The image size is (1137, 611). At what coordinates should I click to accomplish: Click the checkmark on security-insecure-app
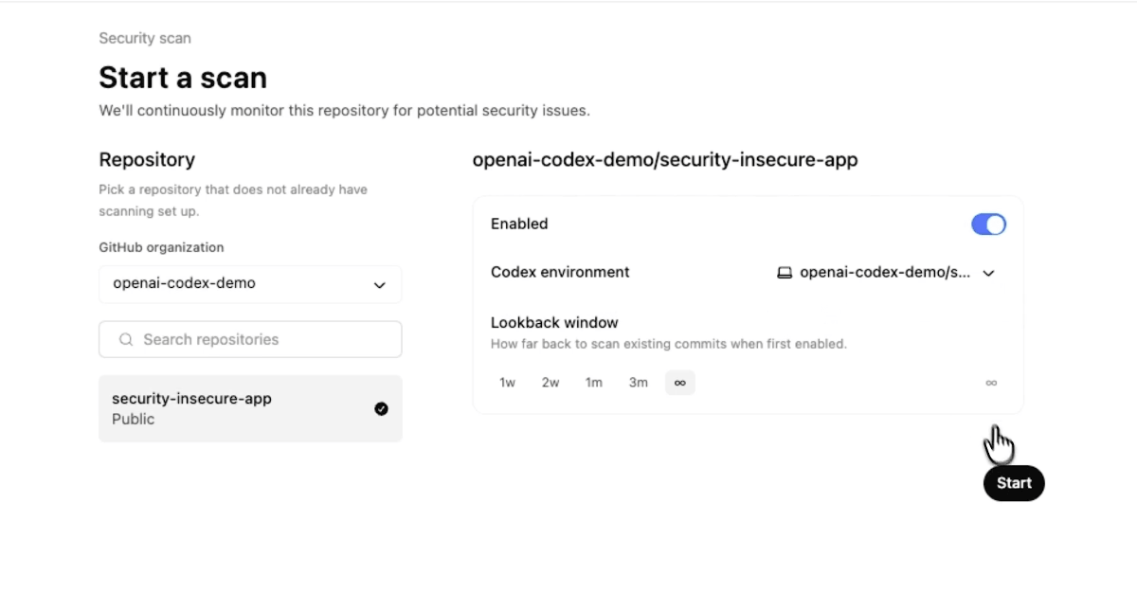pos(381,408)
